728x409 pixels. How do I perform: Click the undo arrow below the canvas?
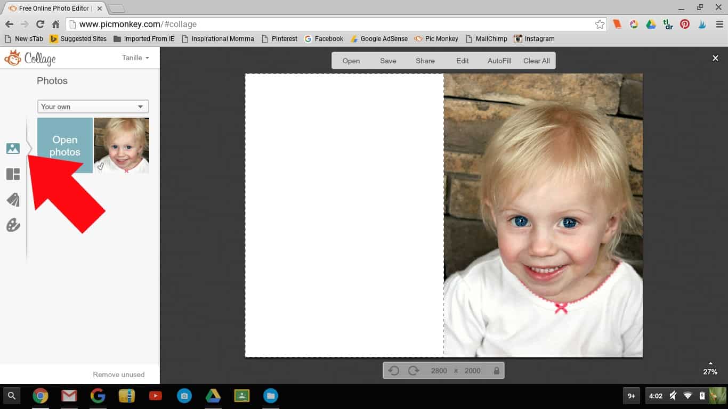pyautogui.click(x=394, y=371)
